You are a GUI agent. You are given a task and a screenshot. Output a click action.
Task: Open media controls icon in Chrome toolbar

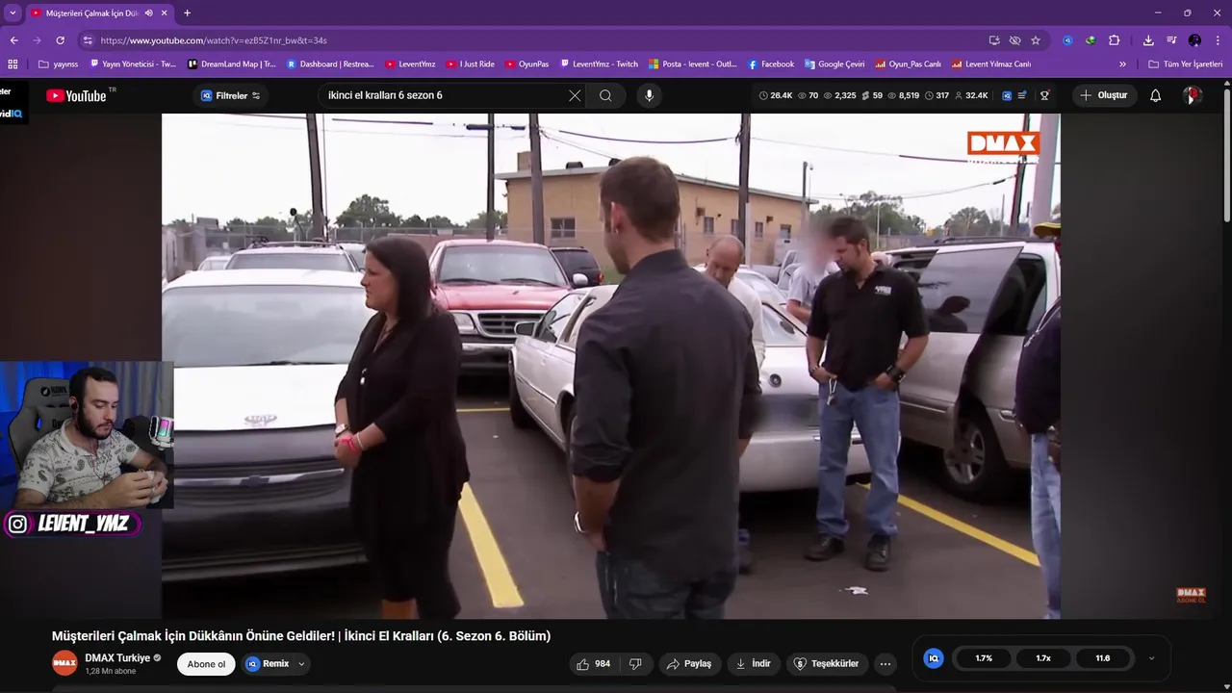tap(1171, 40)
